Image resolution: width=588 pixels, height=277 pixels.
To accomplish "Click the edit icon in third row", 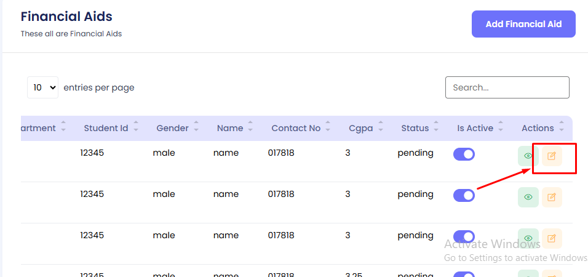I will click(x=552, y=238).
